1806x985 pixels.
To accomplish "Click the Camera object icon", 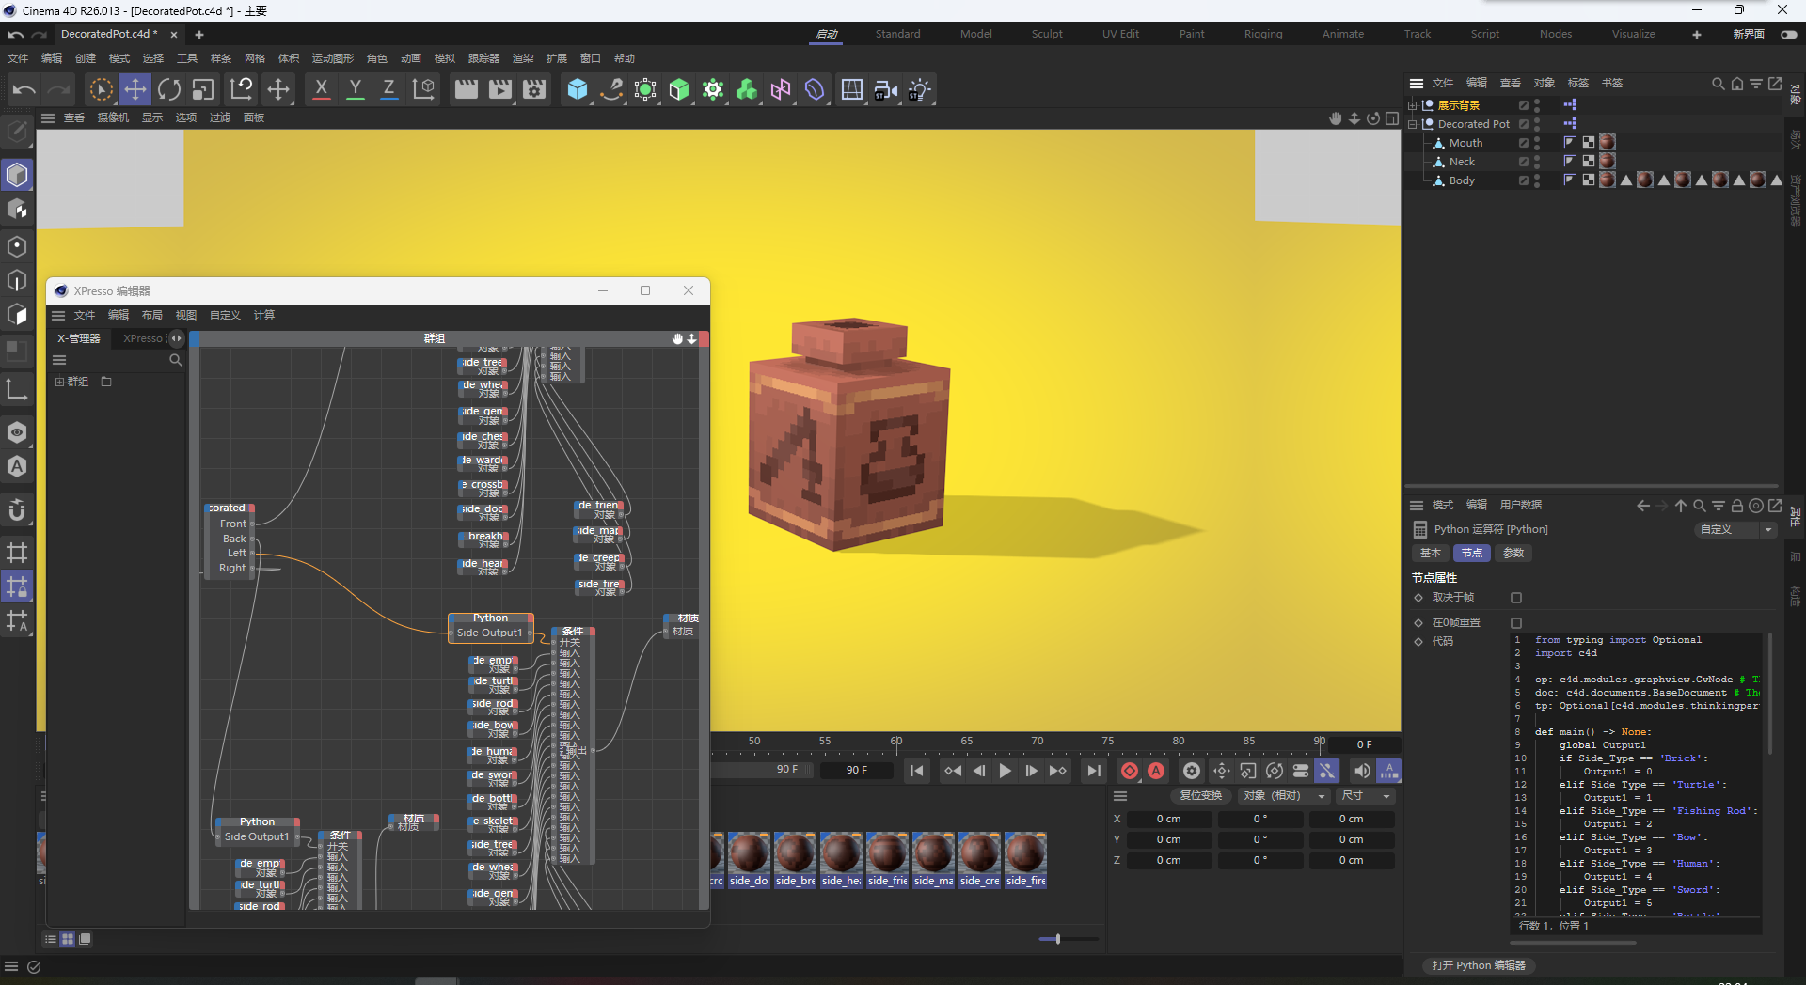I will click(x=886, y=89).
